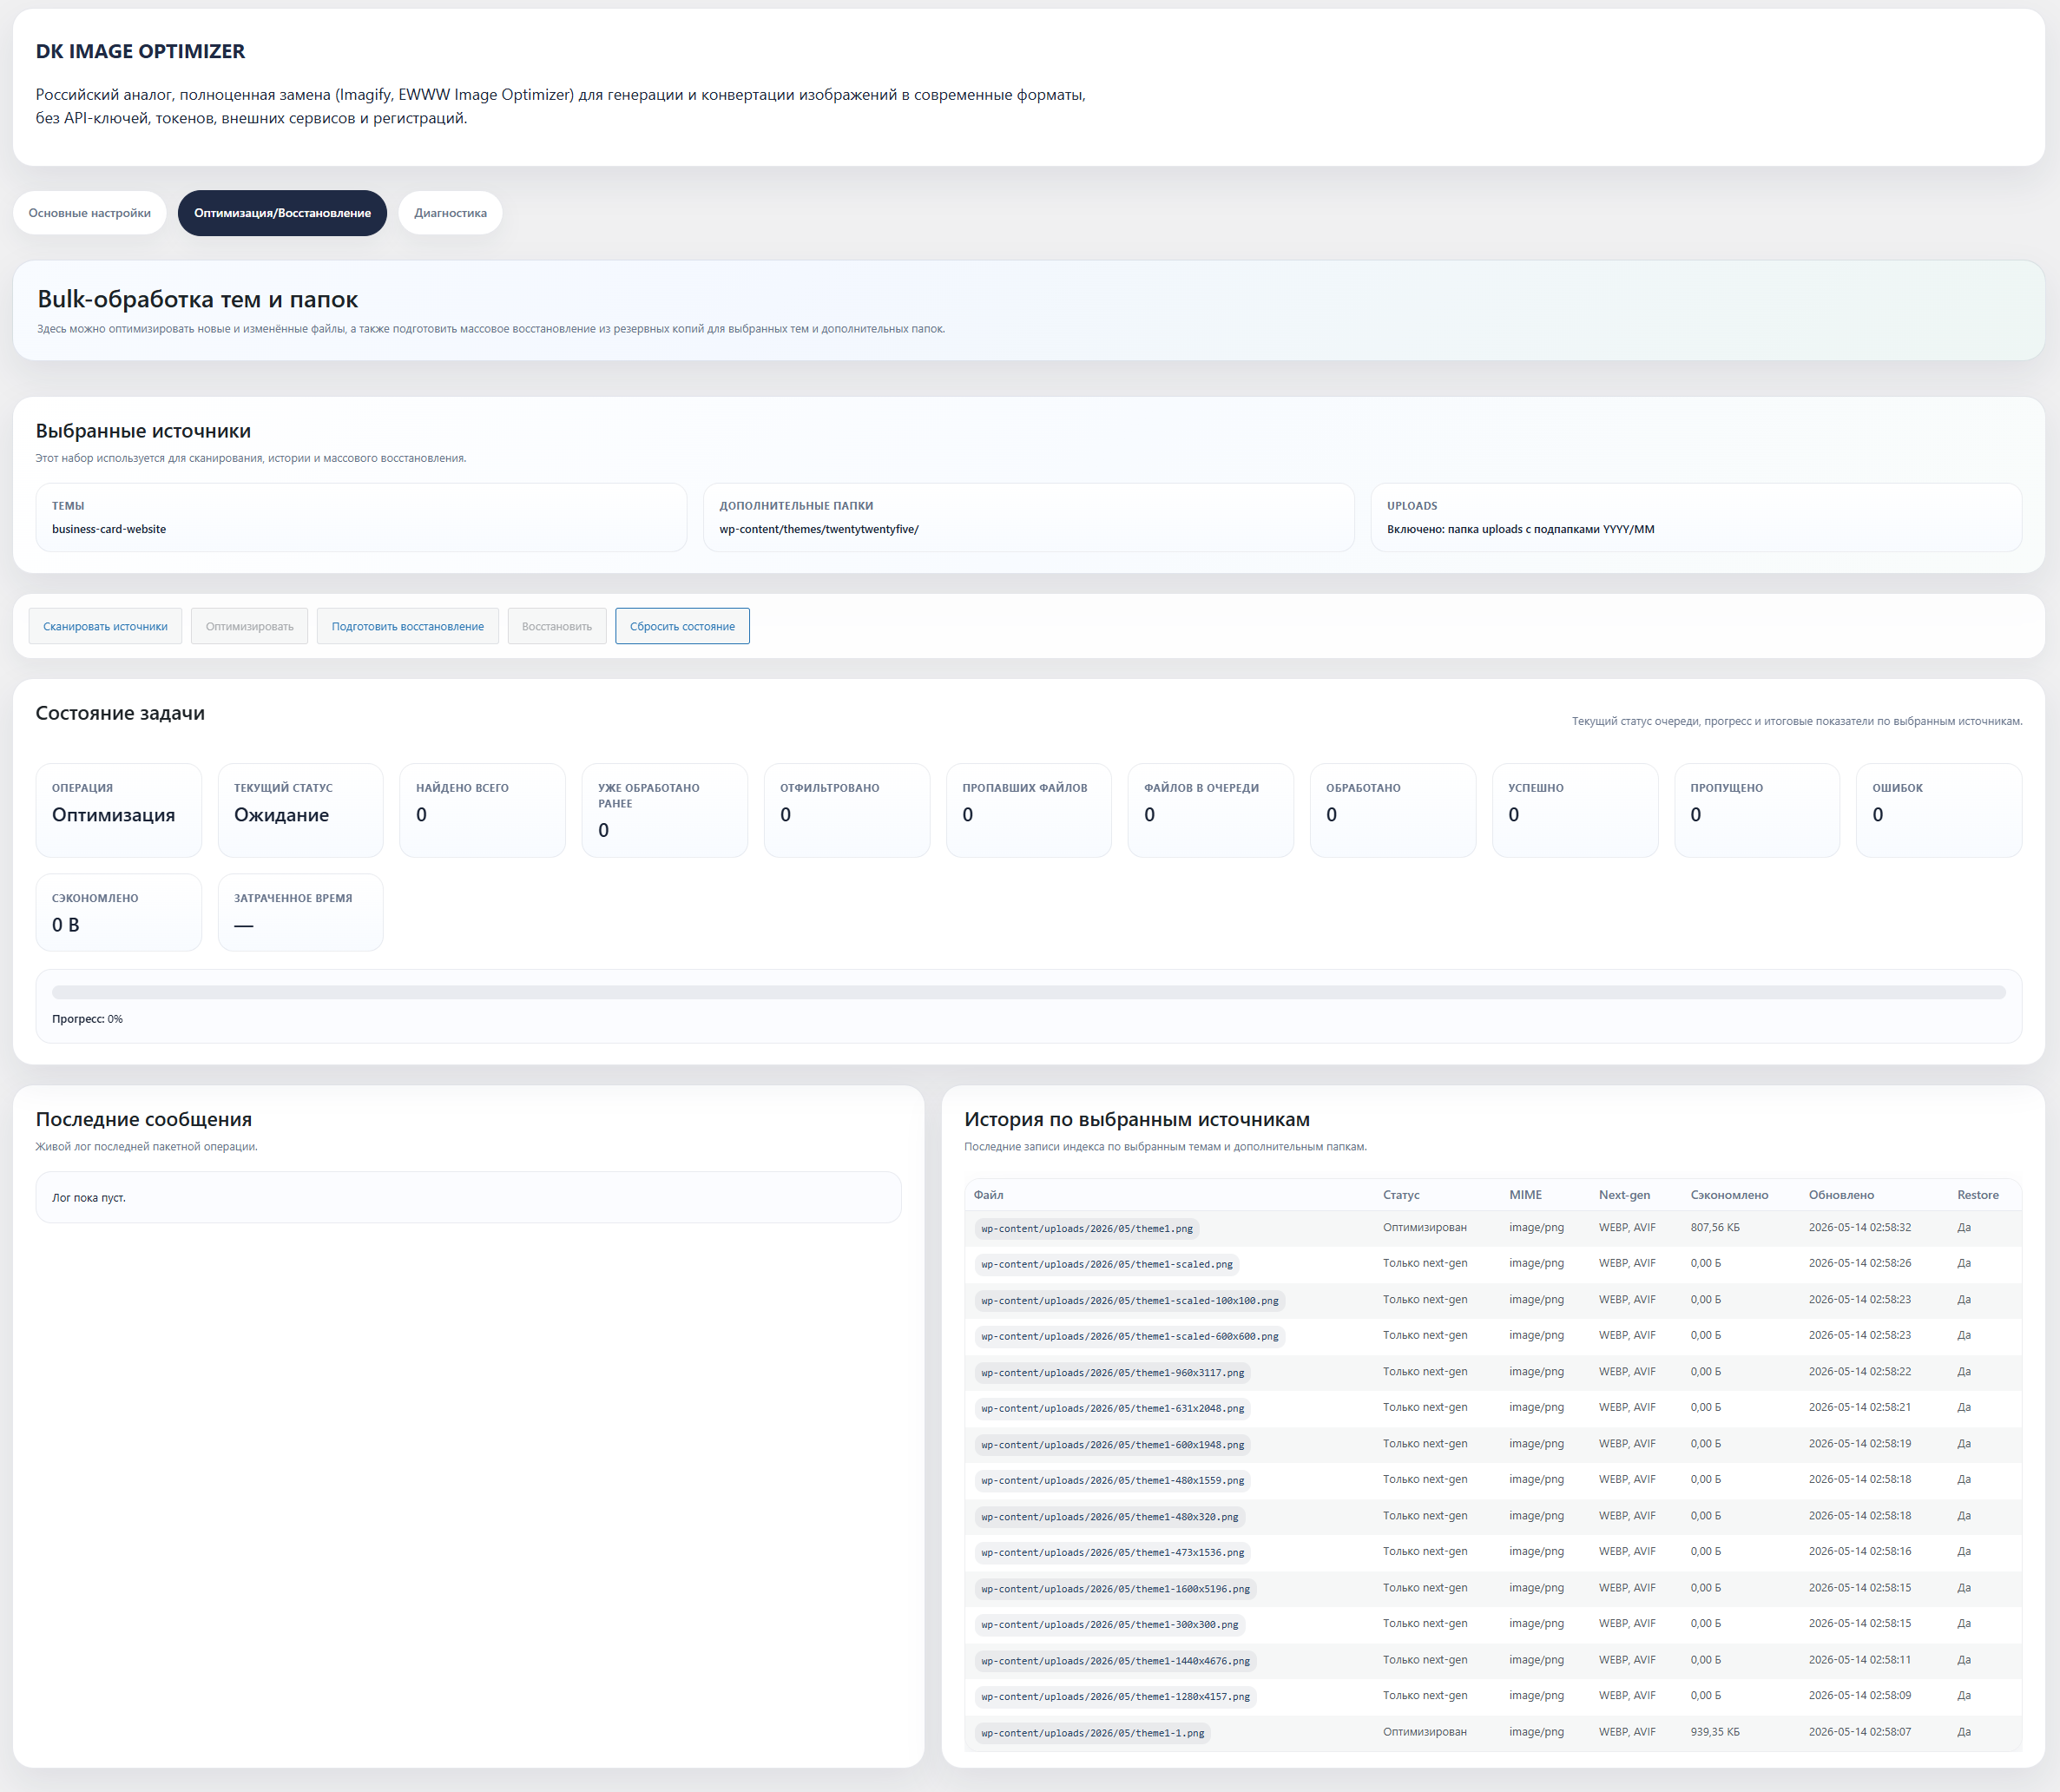
Task: Select file theme1-1440x4676.png
Action: pos(1116,1660)
